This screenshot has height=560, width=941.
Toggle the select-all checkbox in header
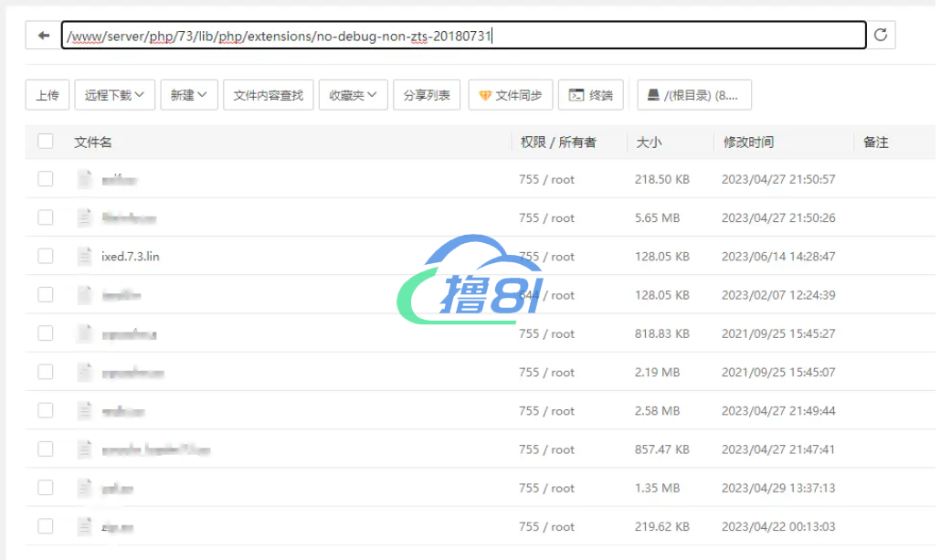(x=46, y=142)
